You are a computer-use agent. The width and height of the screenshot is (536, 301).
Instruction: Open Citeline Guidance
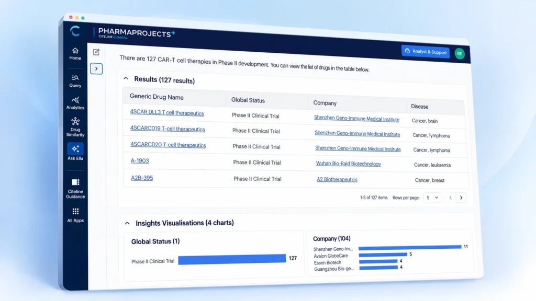[x=75, y=188]
